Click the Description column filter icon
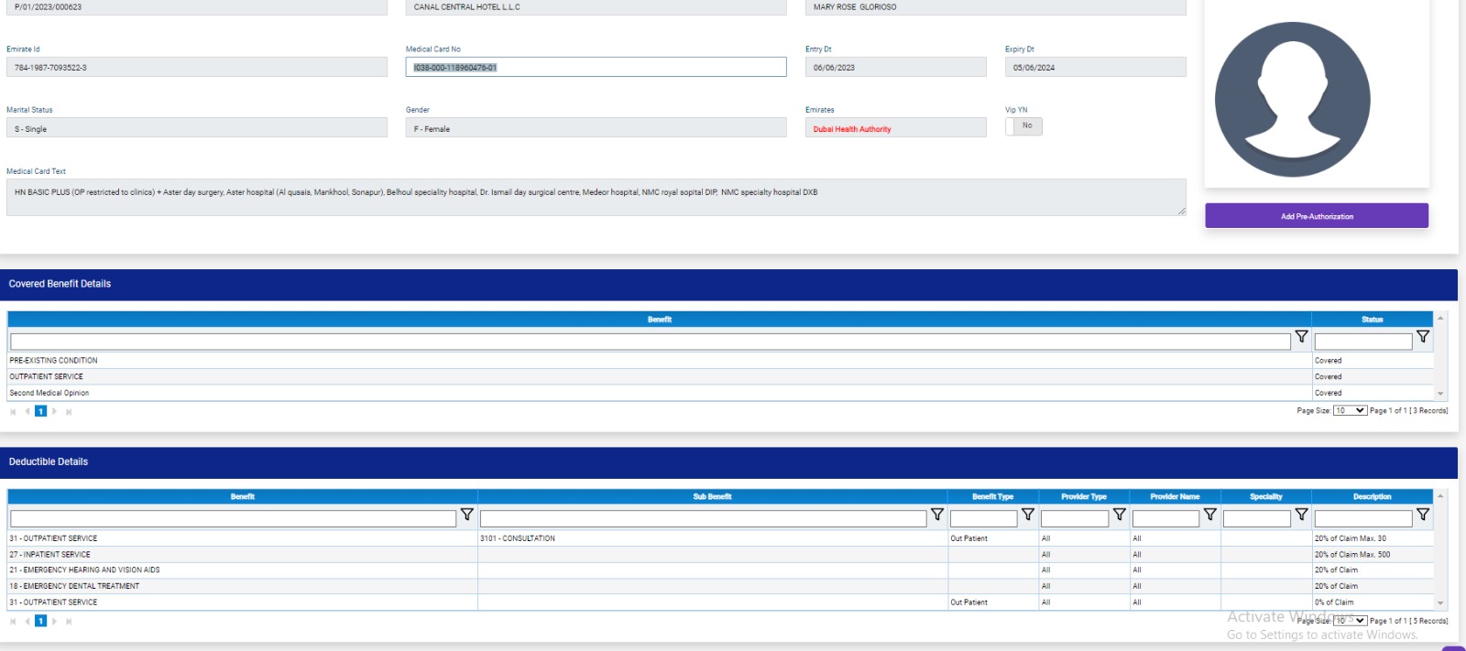Image resolution: width=1466 pixels, height=651 pixels. [x=1422, y=515]
